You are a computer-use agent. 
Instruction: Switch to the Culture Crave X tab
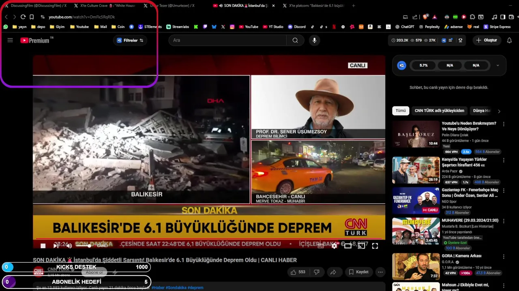pyautogui.click(x=105, y=6)
